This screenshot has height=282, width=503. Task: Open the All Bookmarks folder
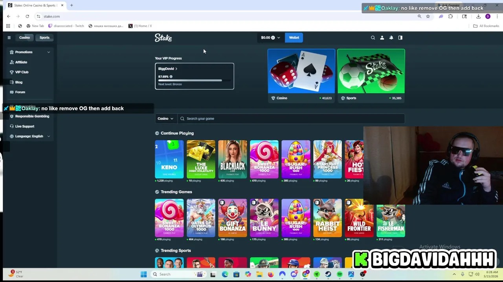coord(486,26)
